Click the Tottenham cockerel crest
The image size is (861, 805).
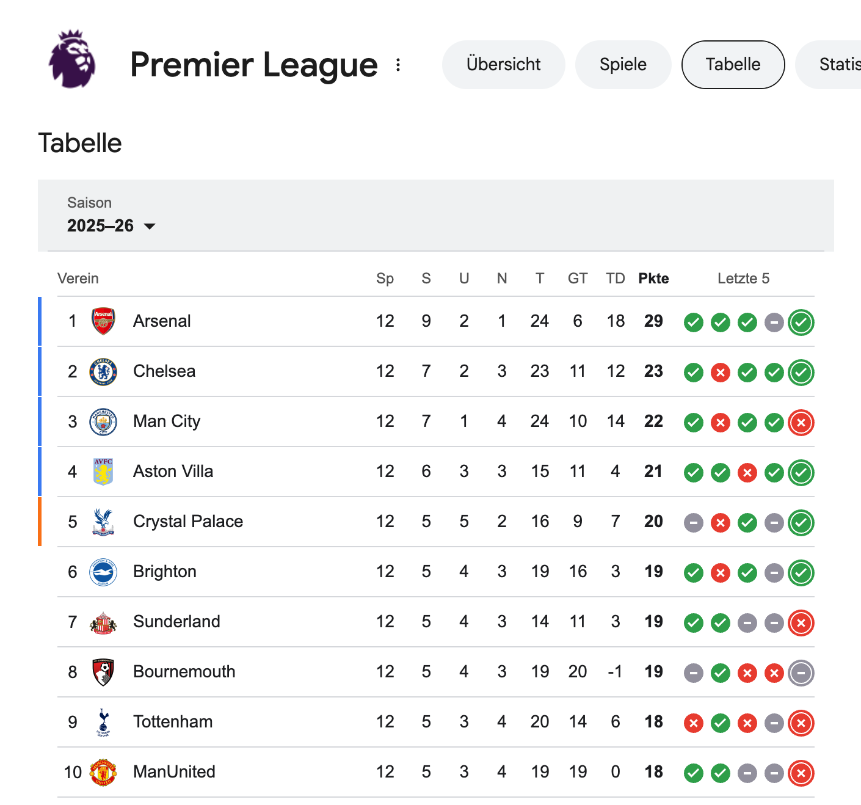[x=103, y=722]
